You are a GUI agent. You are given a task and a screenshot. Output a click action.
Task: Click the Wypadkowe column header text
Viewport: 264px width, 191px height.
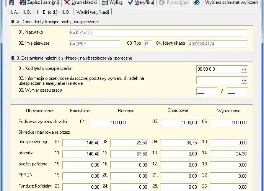(x=229, y=111)
